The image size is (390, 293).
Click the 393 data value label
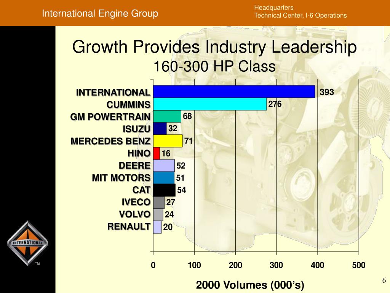tap(327, 92)
